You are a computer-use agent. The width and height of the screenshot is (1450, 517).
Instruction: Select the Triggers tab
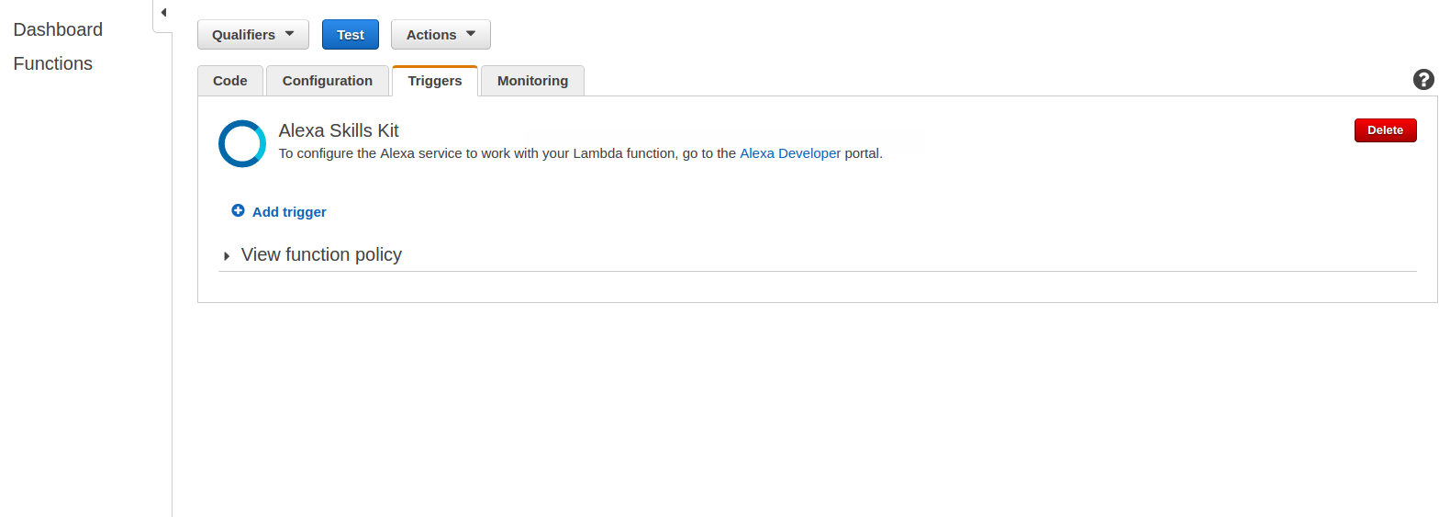tap(435, 81)
